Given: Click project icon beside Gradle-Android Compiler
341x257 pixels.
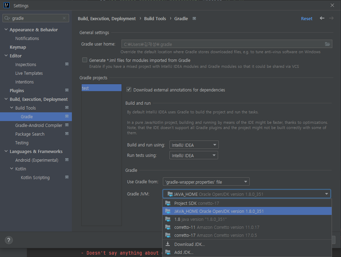Looking at the screenshot, I should click(67, 125).
